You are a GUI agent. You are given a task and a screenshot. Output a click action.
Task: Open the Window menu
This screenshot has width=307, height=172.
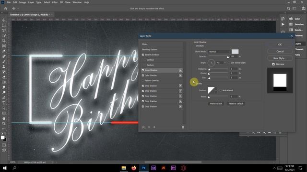pyautogui.click(x=77, y=2)
